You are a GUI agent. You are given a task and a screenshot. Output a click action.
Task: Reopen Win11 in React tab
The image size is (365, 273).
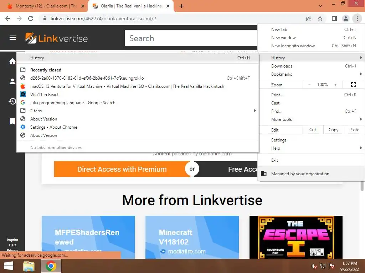[138, 95]
